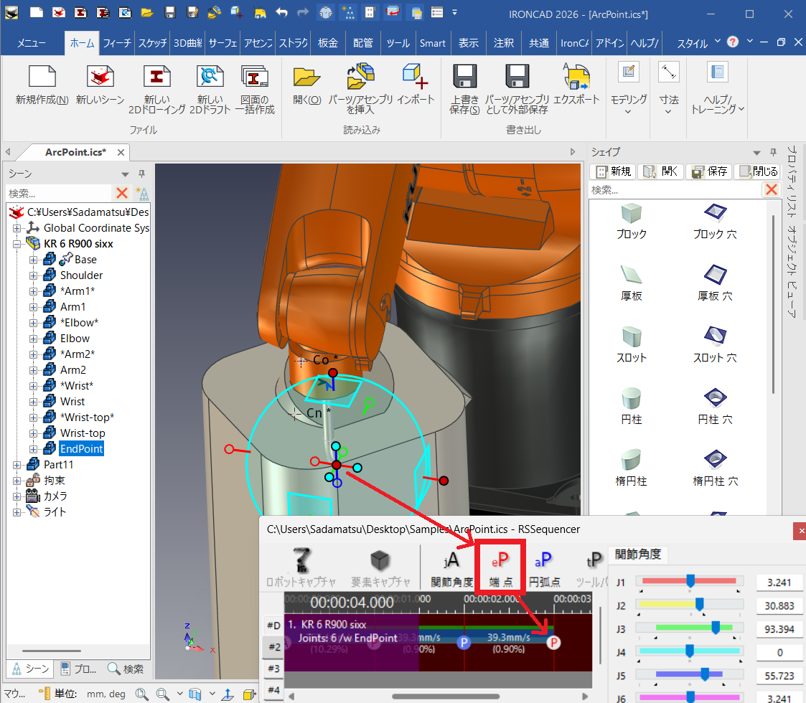
Task: Click the help question mark icon
Action: (733, 42)
